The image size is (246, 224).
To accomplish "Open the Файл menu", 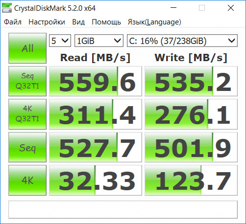I will pyautogui.click(x=13, y=22).
